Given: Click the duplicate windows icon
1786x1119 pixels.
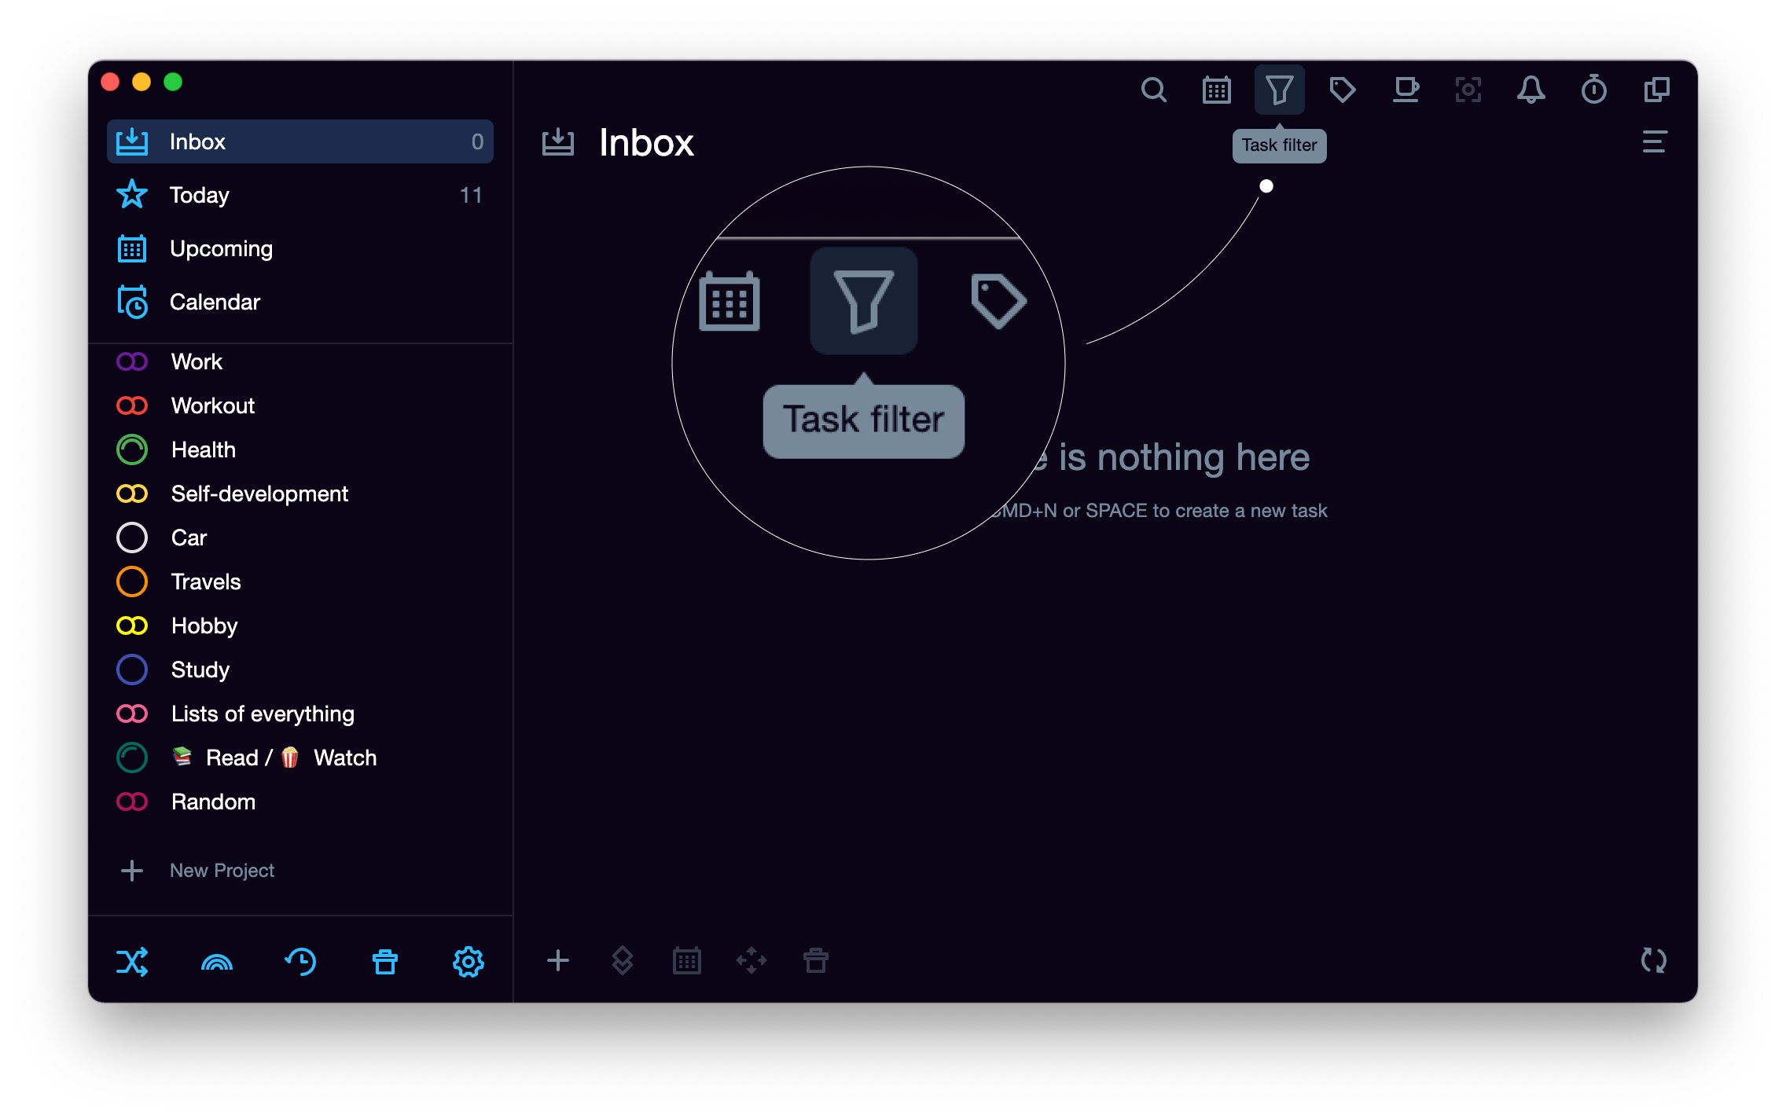Looking at the screenshot, I should pos(1656,90).
